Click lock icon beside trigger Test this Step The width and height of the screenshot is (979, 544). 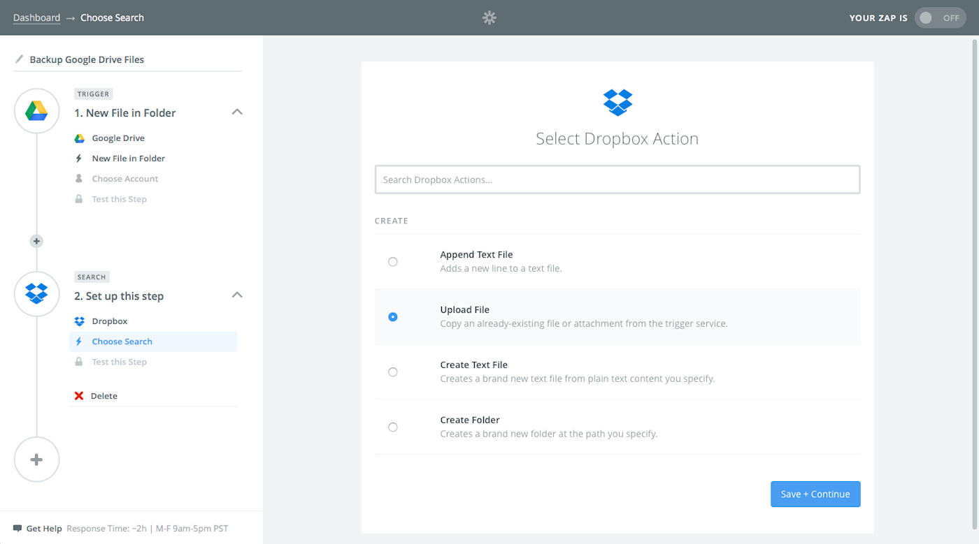coord(79,199)
